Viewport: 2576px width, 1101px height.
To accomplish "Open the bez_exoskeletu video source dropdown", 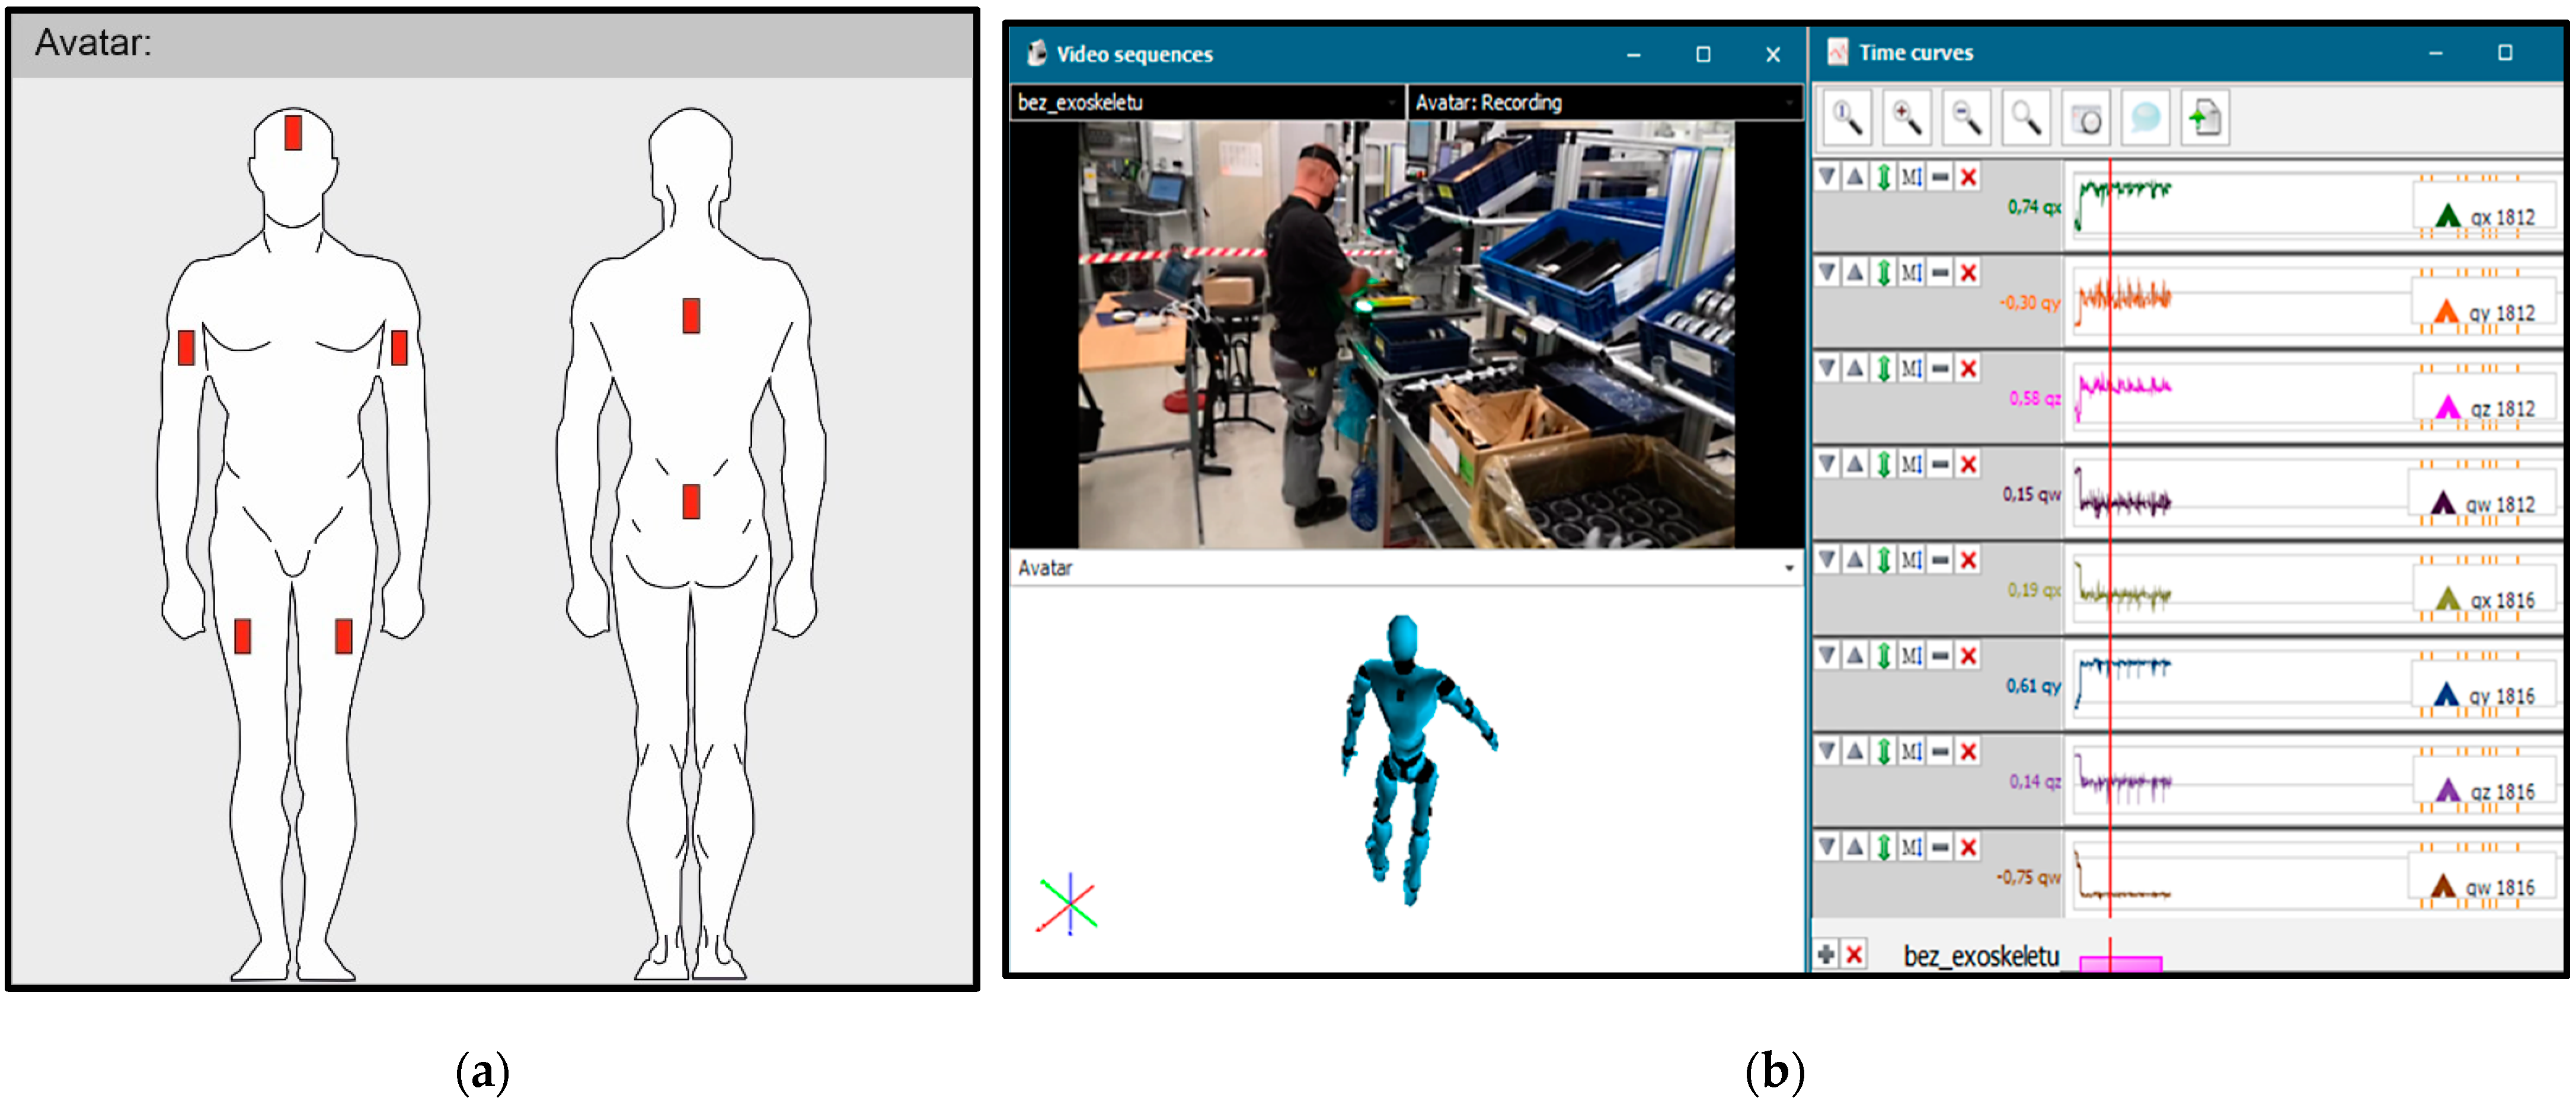I will click(1391, 103).
